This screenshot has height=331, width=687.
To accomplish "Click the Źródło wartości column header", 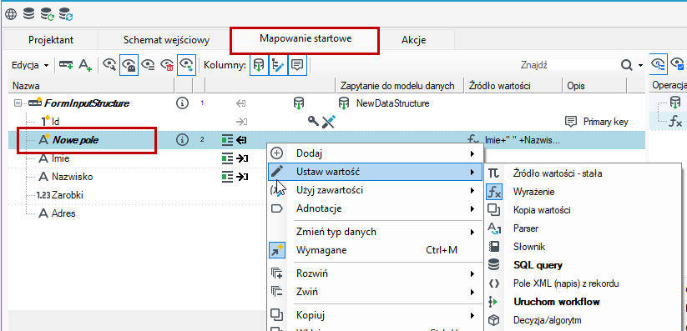I will click(x=513, y=86).
